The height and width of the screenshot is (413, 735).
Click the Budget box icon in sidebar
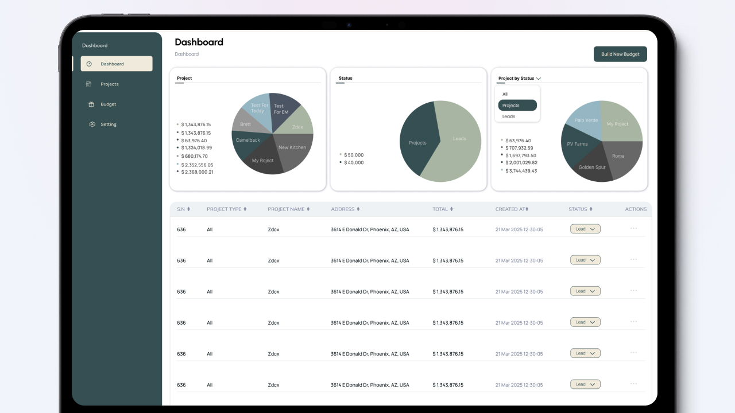point(91,104)
